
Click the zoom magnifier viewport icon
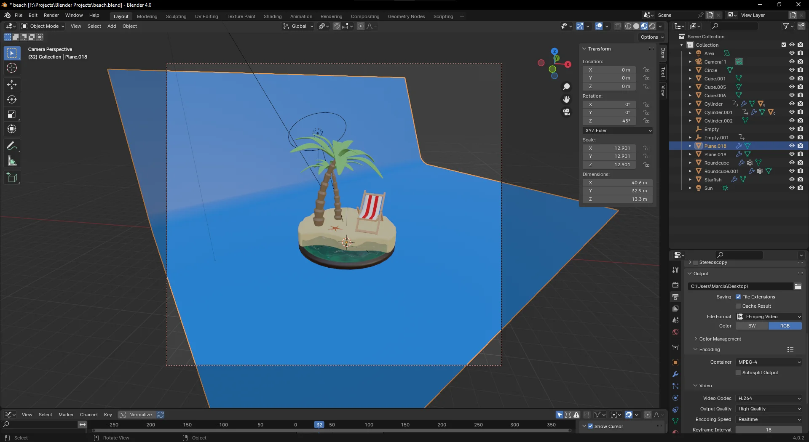[x=566, y=86]
